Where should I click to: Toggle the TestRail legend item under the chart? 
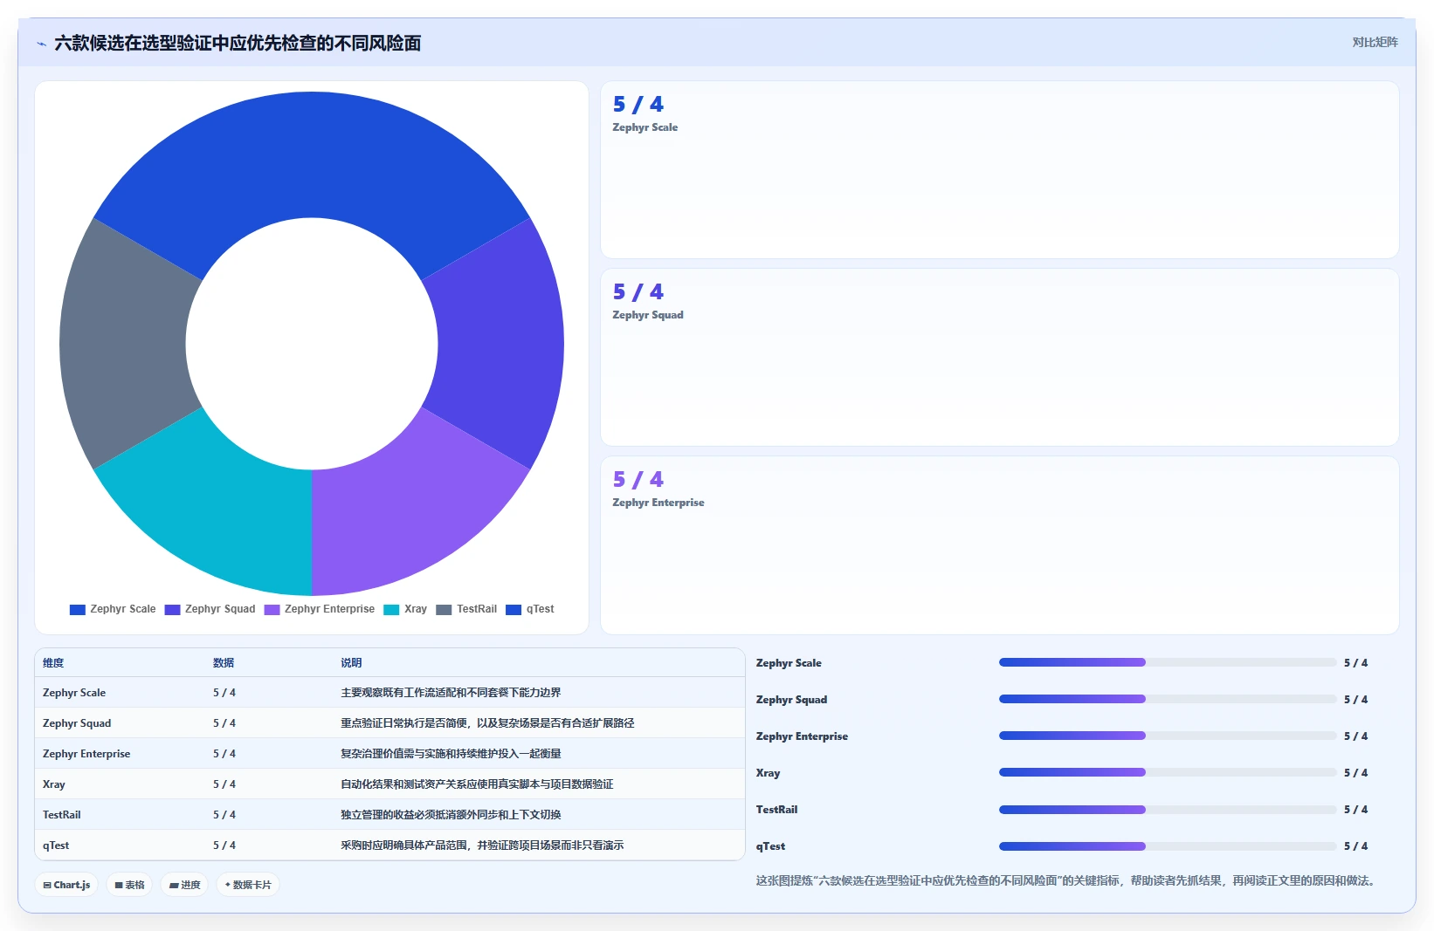point(466,609)
